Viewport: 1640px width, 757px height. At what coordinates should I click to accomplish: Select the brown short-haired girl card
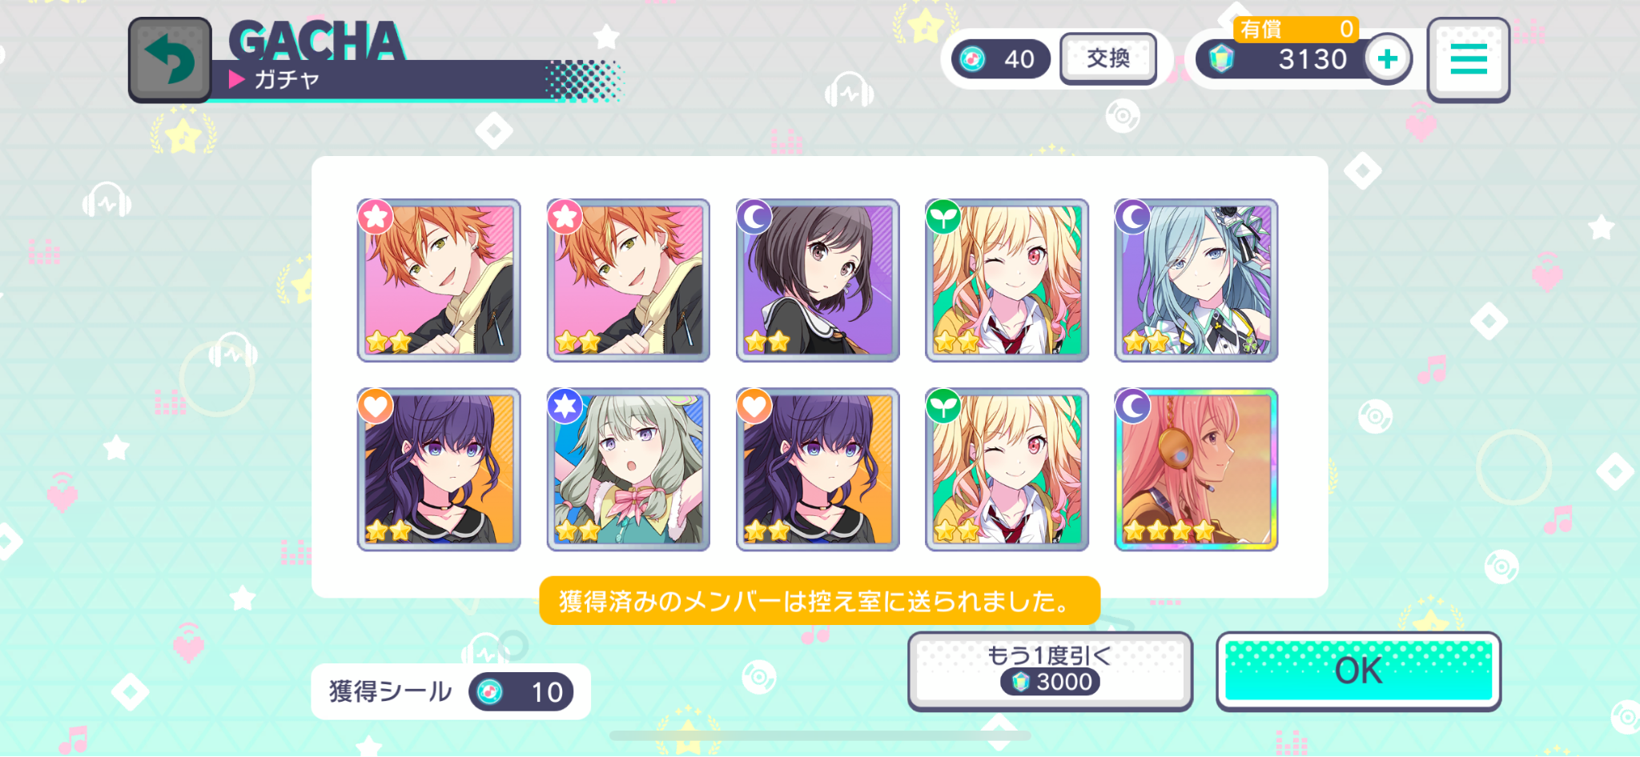point(818,281)
